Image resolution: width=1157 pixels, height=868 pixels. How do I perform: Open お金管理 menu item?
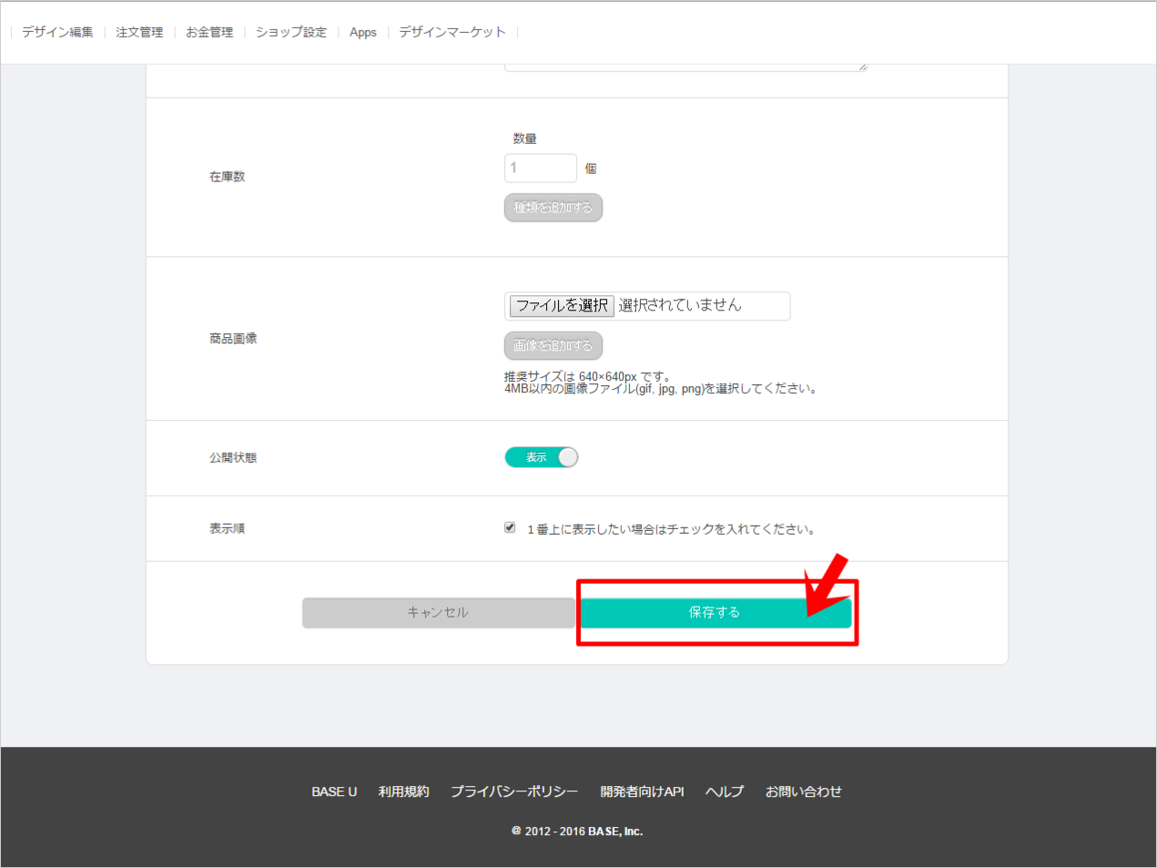click(209, 32)
